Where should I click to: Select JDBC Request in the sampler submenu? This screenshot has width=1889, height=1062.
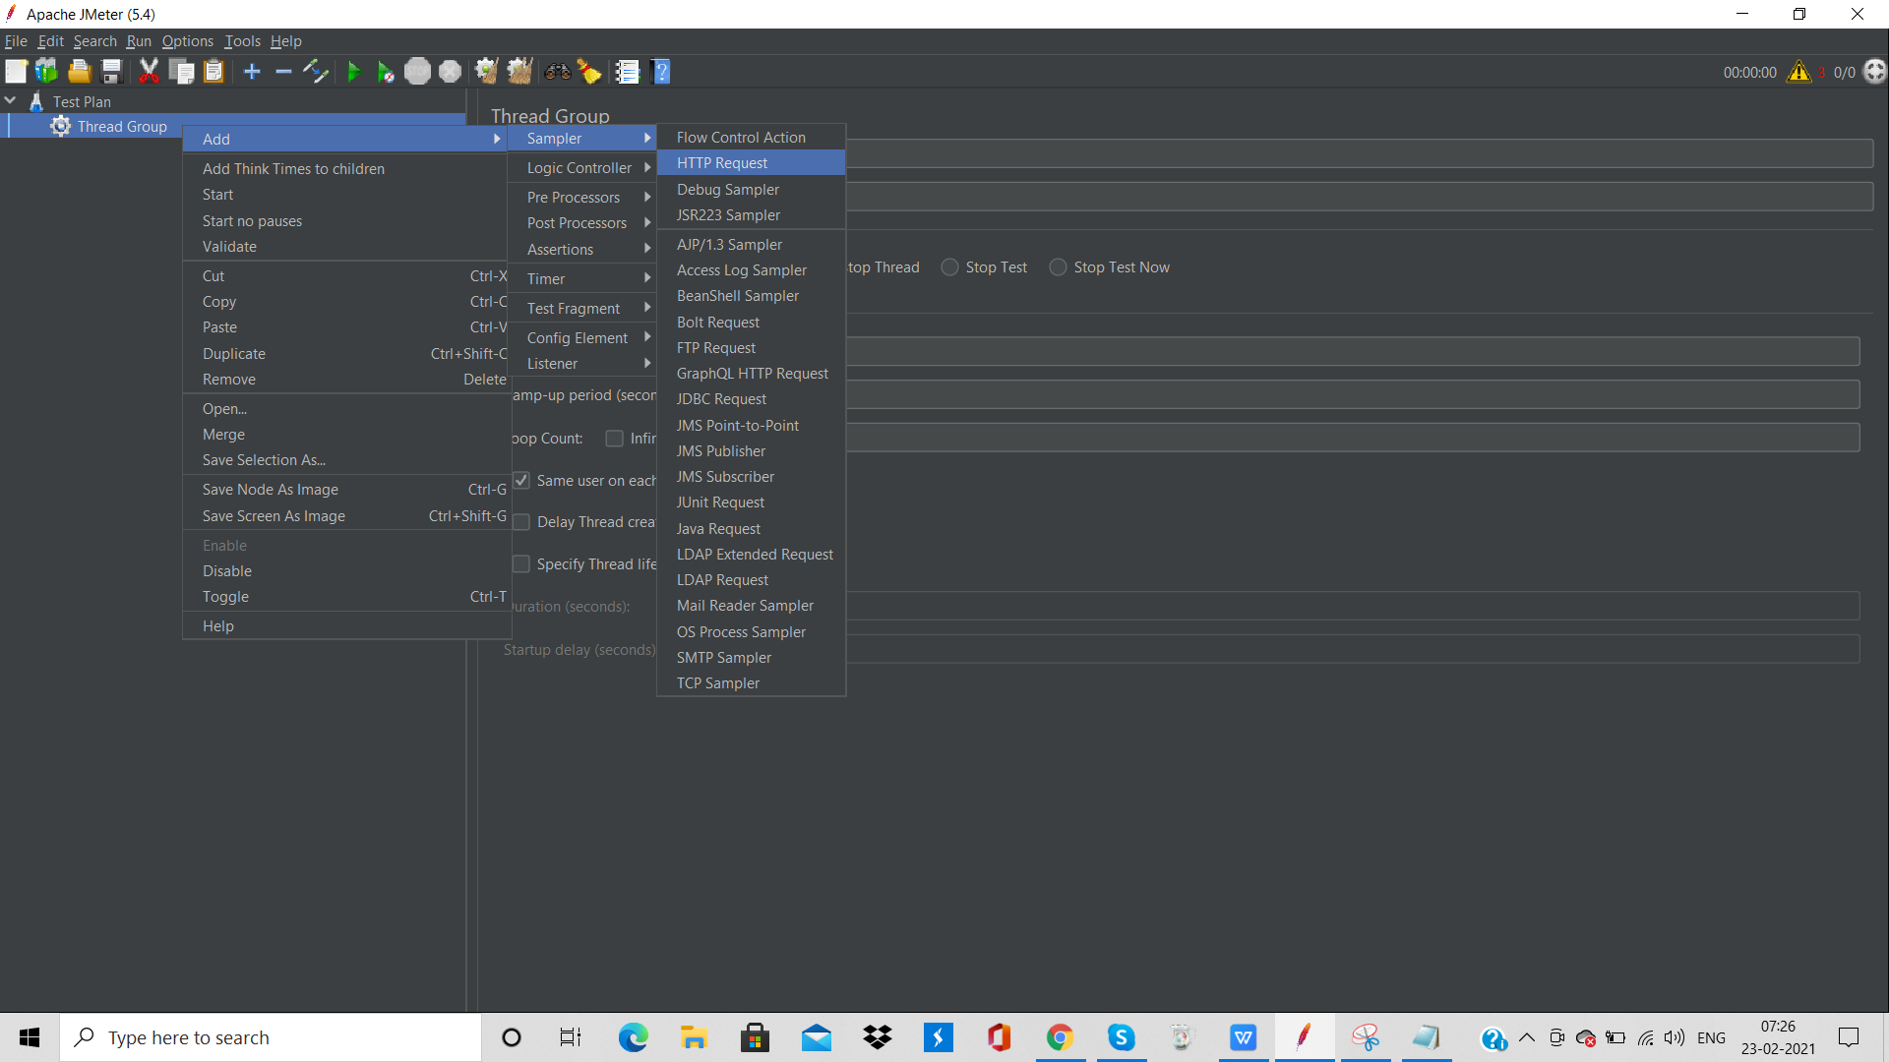[721, 399]
